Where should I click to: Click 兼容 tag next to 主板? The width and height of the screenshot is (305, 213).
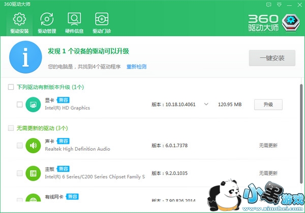tap(63, 169)
